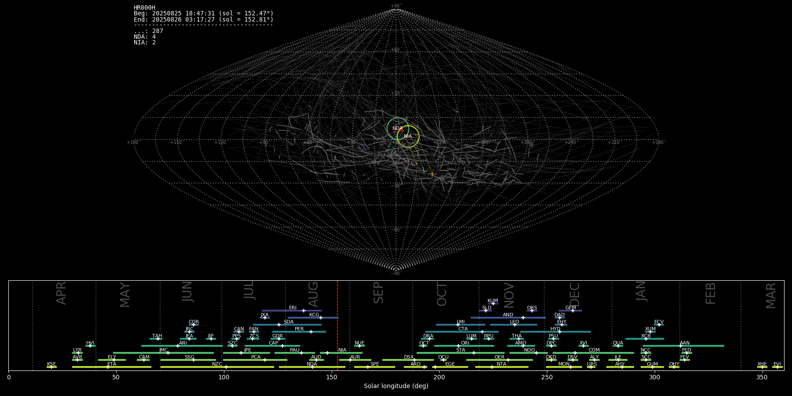Click the 'Solar longitude (deg)' axis label
792x396 pixels.
(396, 386)
